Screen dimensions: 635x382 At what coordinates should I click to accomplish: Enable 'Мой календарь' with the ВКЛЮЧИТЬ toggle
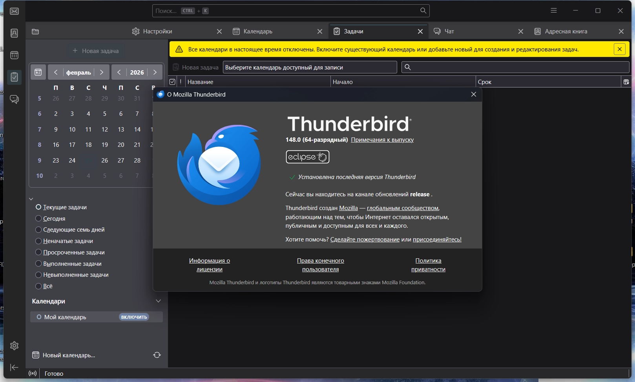[x=134, y=317]
